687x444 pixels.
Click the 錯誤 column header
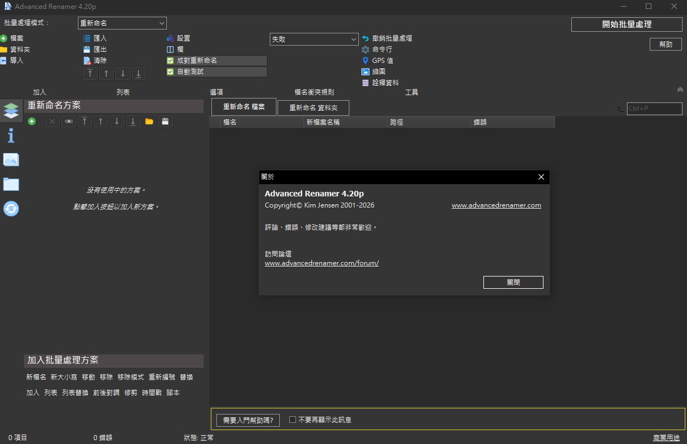[x=513, y=122]
